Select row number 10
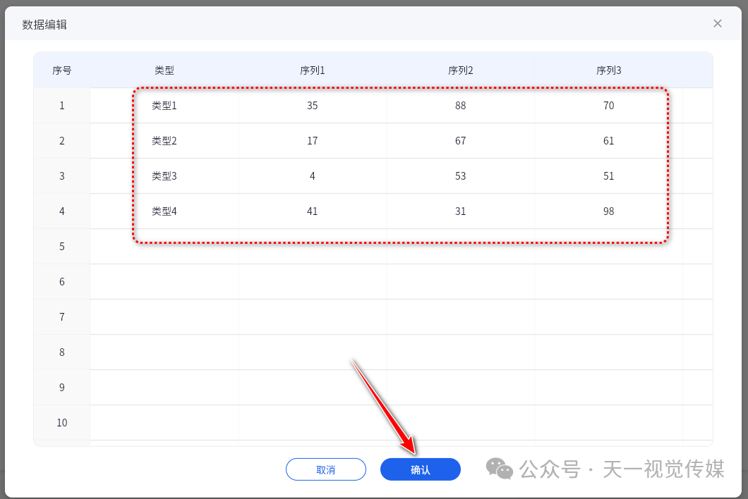 (61, 422)
